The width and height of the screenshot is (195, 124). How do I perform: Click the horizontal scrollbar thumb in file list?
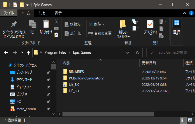pos(108,114)
